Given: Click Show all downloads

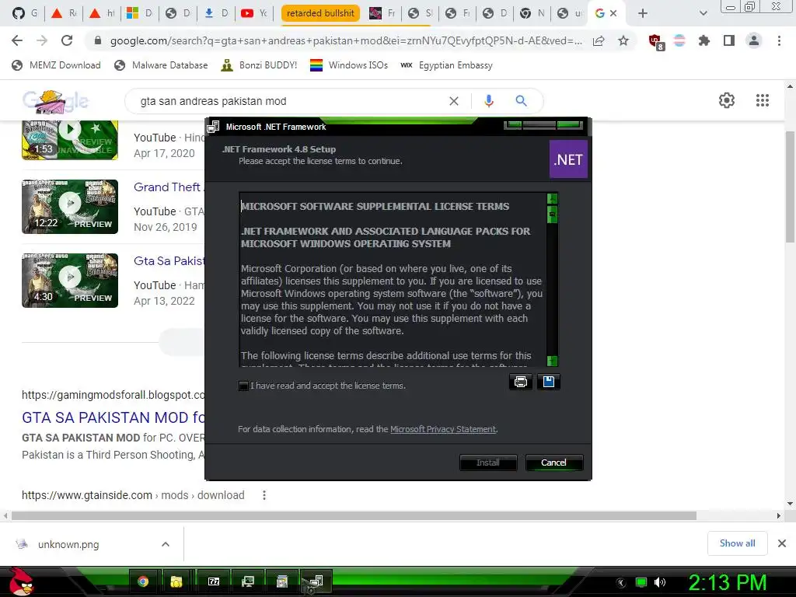Looking at the screenshot, I should [737, 543].
